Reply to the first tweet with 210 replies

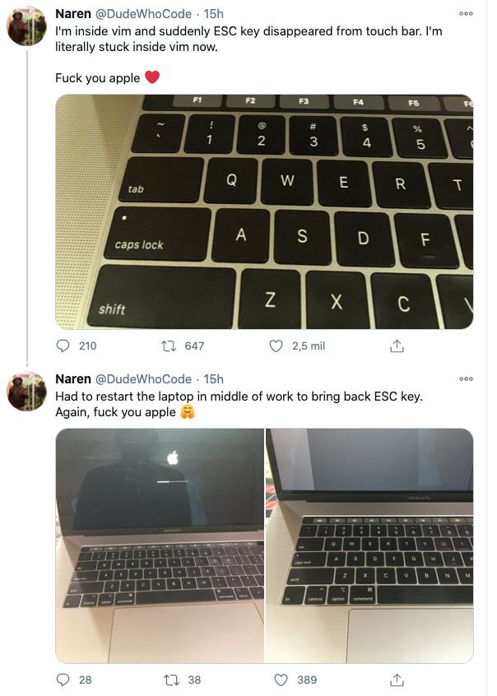(63, 346)
